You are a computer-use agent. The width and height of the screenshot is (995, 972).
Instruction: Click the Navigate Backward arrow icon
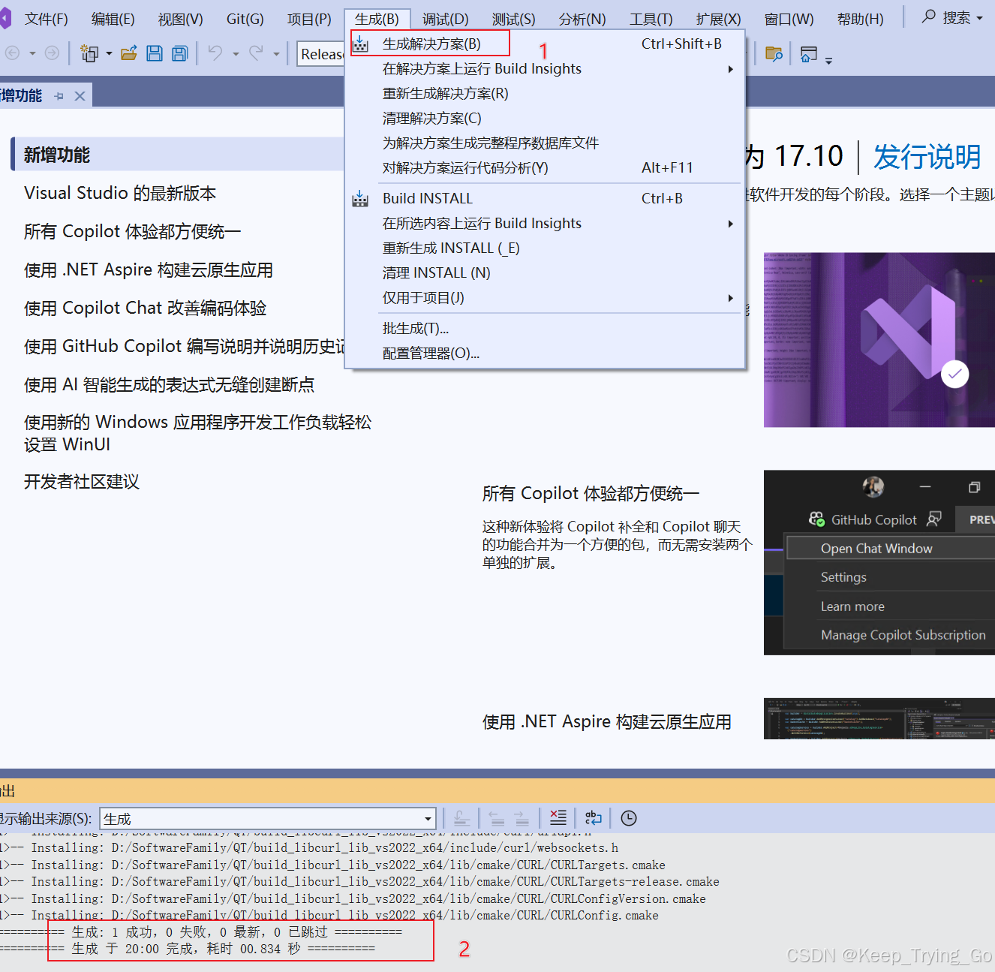12,53
